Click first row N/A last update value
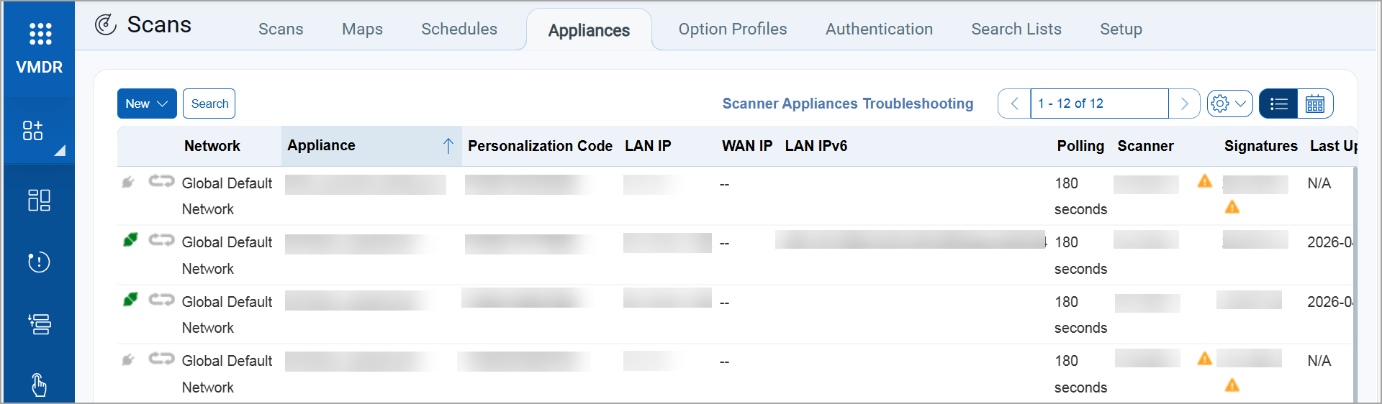 [x=1319, y=183]
